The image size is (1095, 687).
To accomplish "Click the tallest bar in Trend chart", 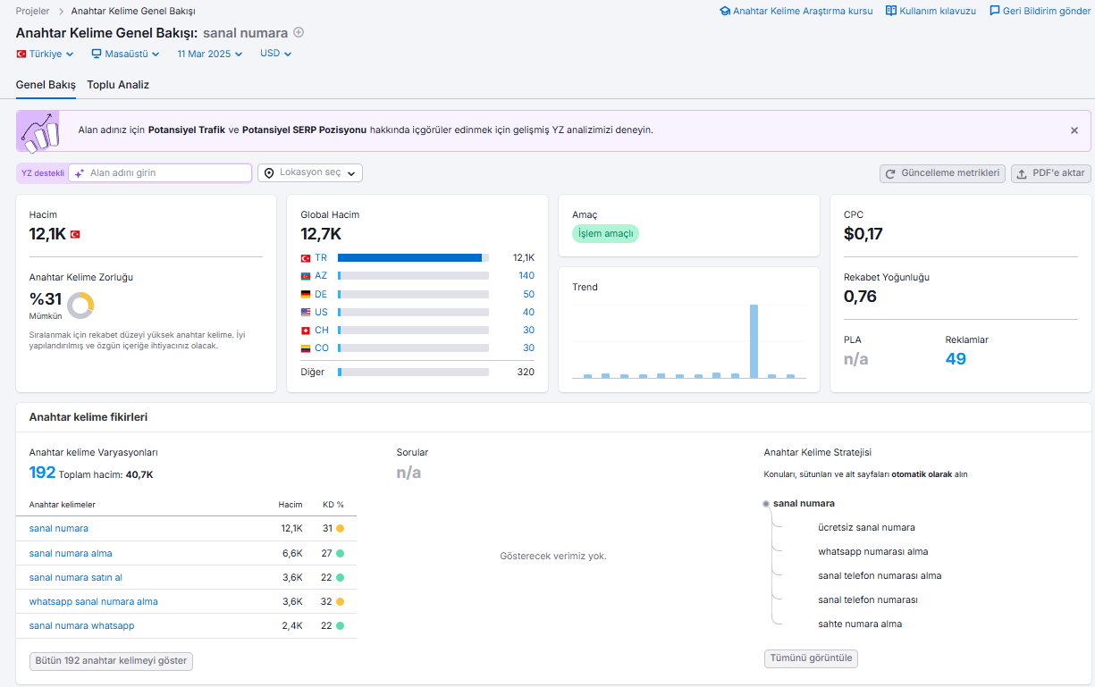I will [x=754, y=341].
